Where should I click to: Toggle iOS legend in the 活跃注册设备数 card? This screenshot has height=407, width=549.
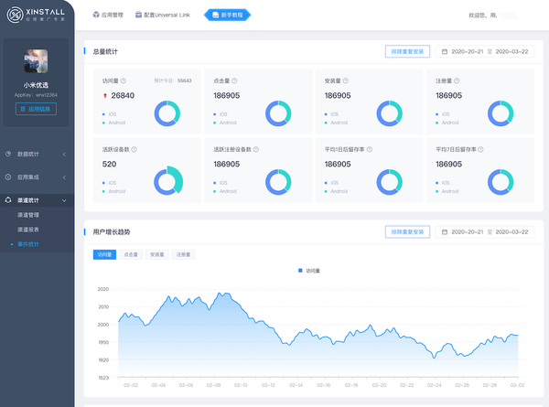point(221,183)
